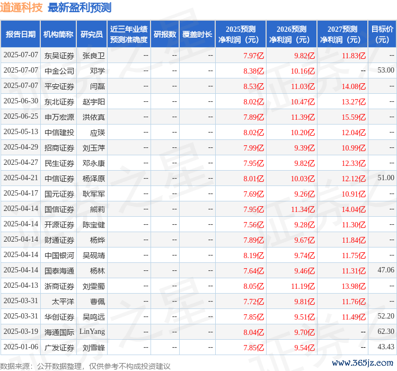Select 中金公司 institution cell
Screen dimensions: 397x371
(59, 71)
